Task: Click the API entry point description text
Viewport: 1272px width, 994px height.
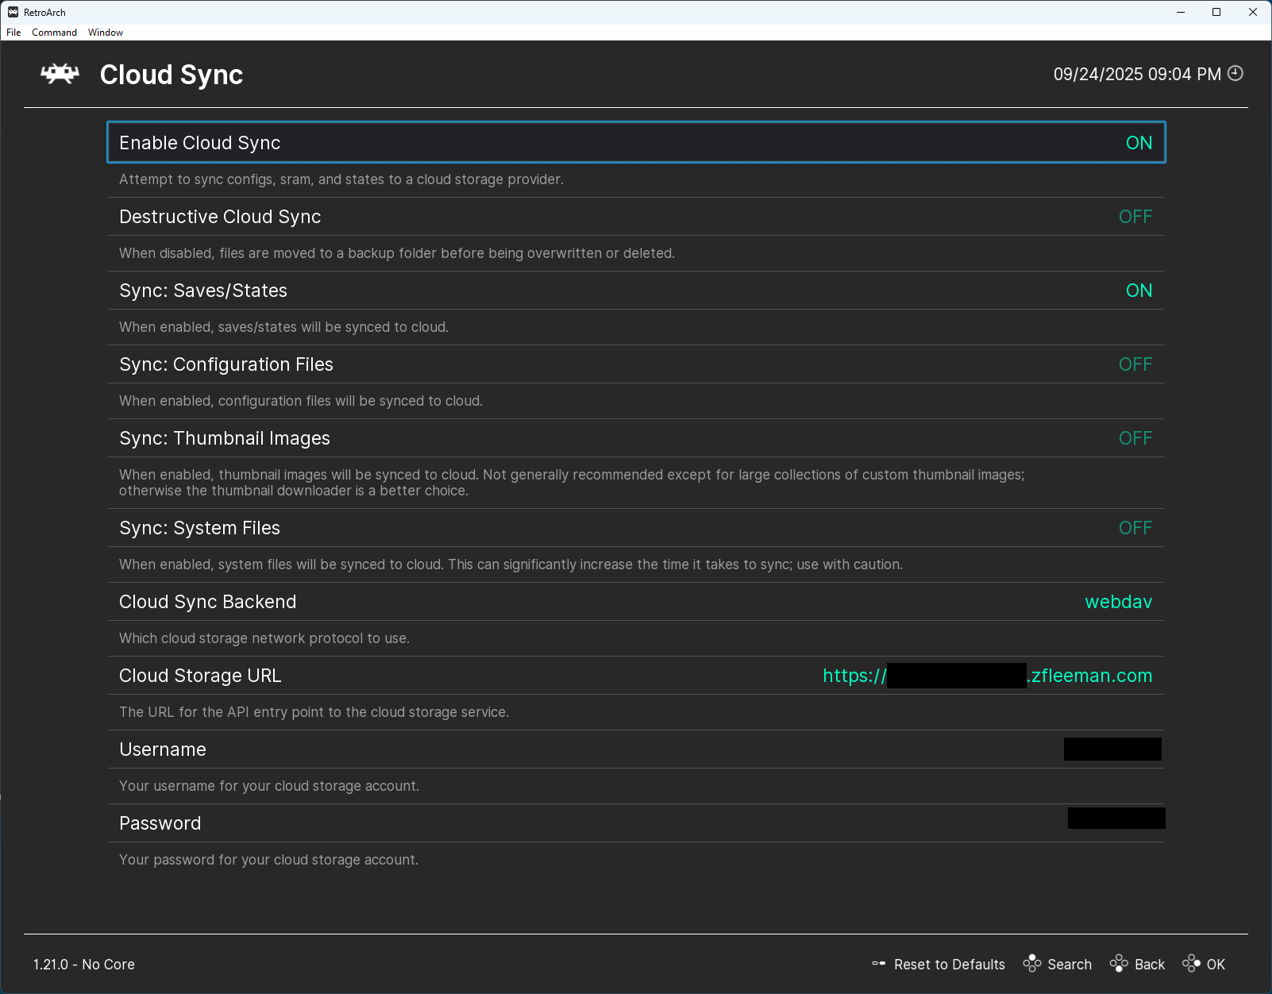Action: click(x=314, y=712)
